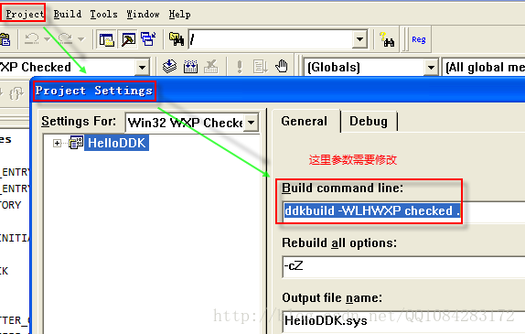Click the Paste clipboard toolbar icon

click(5, 39)
